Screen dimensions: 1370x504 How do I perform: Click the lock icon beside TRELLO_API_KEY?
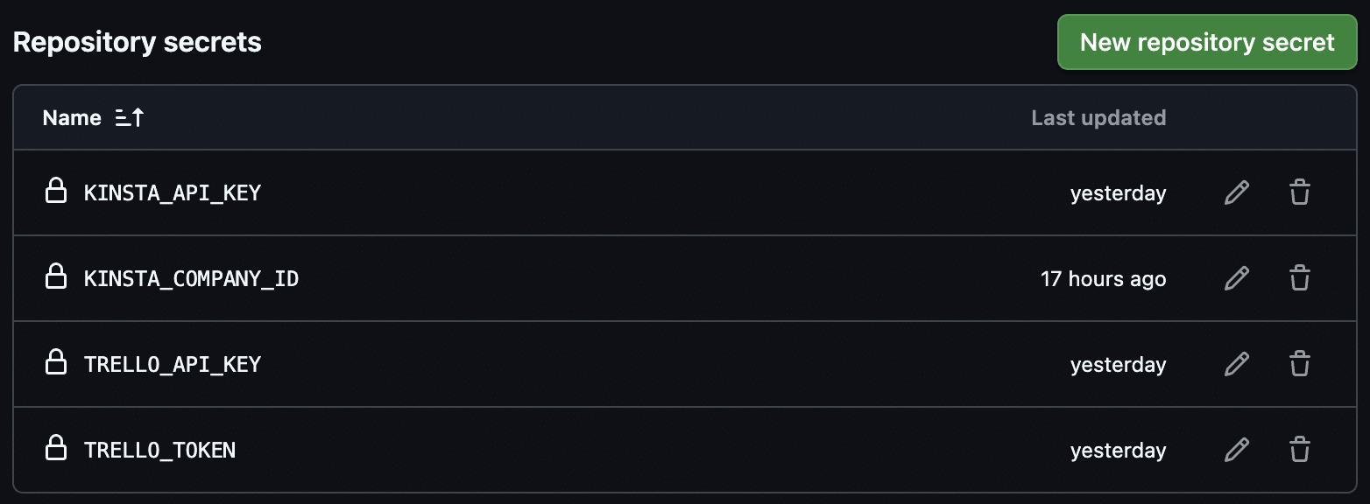pos(56,363)
